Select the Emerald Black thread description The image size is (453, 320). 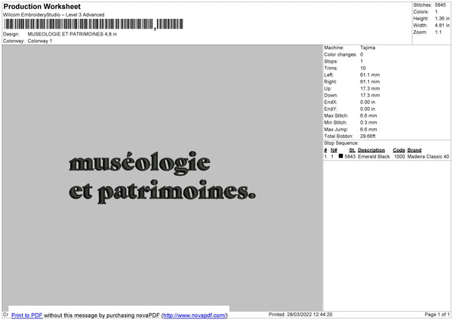pyautogui.click(x=374, y=156)
